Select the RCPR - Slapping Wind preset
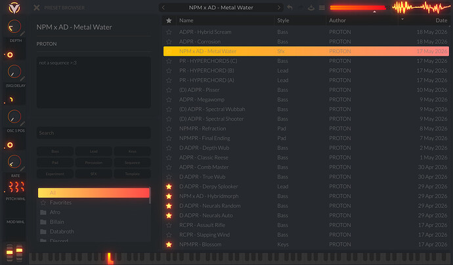The height and width of the screenshot is (265, 453). click(x=306, y=235)
